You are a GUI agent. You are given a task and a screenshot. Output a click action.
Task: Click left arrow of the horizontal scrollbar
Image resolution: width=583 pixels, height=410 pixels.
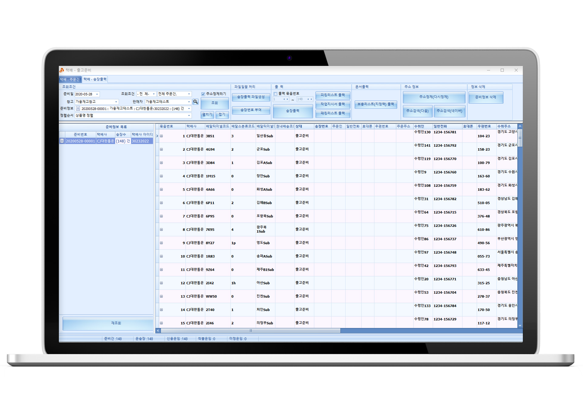[158, 330]
